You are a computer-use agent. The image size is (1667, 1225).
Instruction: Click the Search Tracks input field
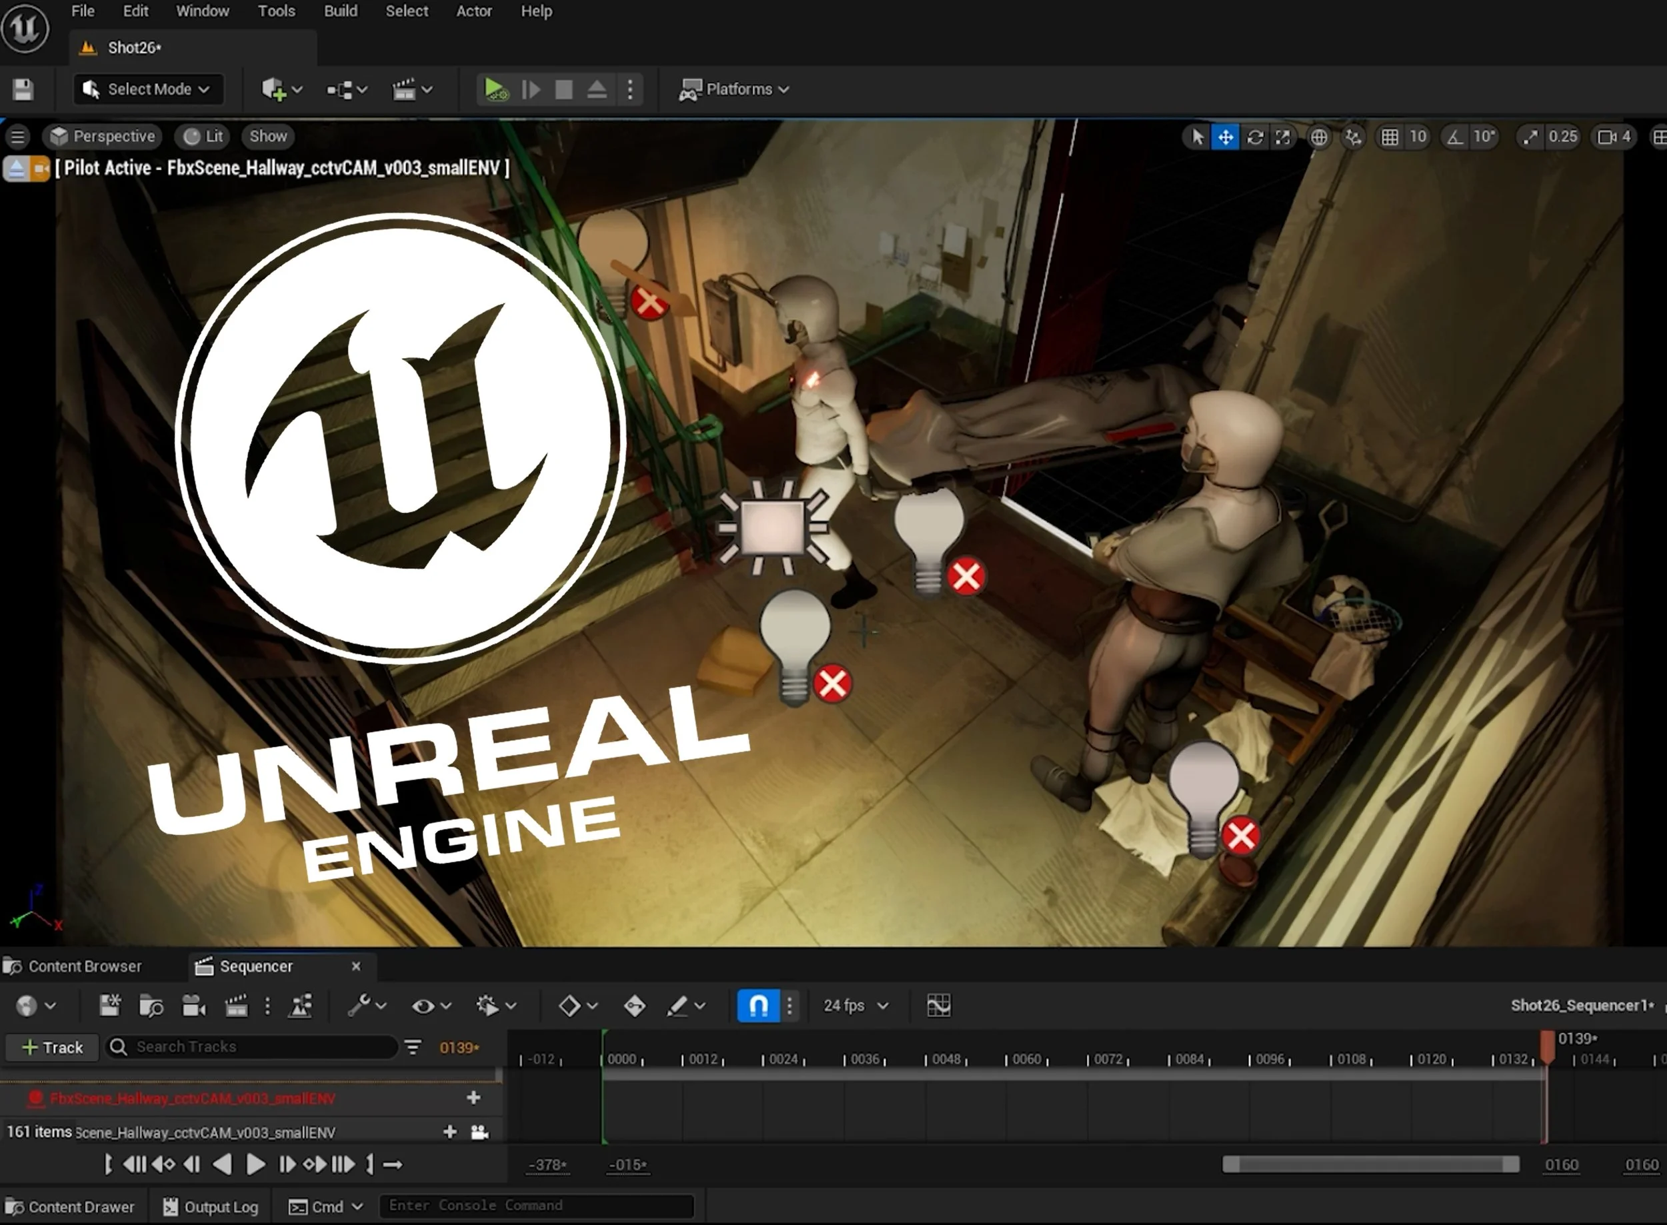pos(252,1047)
